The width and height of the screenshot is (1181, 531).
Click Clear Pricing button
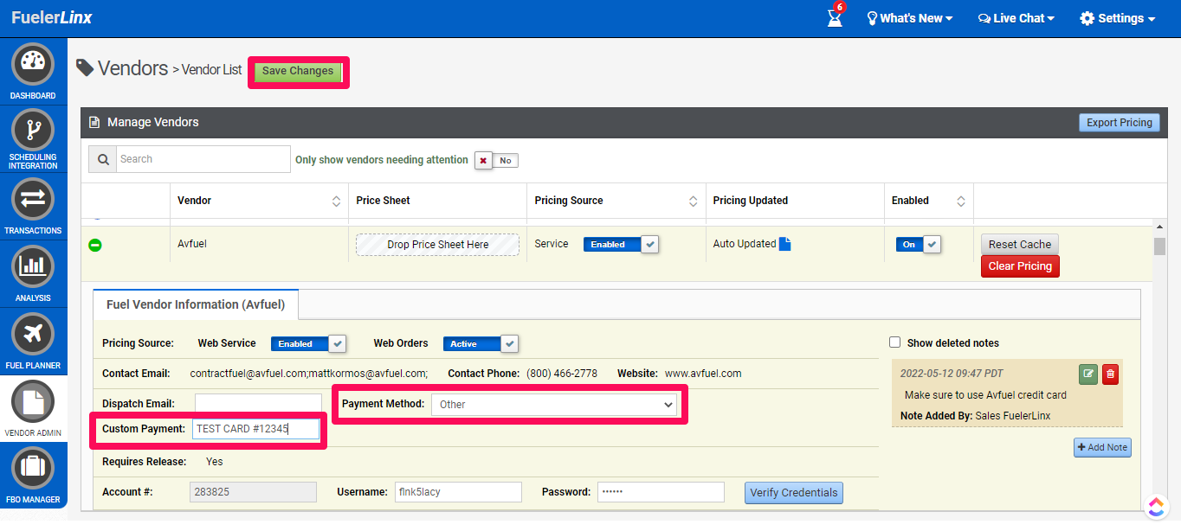pyautogui.click(x=1020, y=265)
